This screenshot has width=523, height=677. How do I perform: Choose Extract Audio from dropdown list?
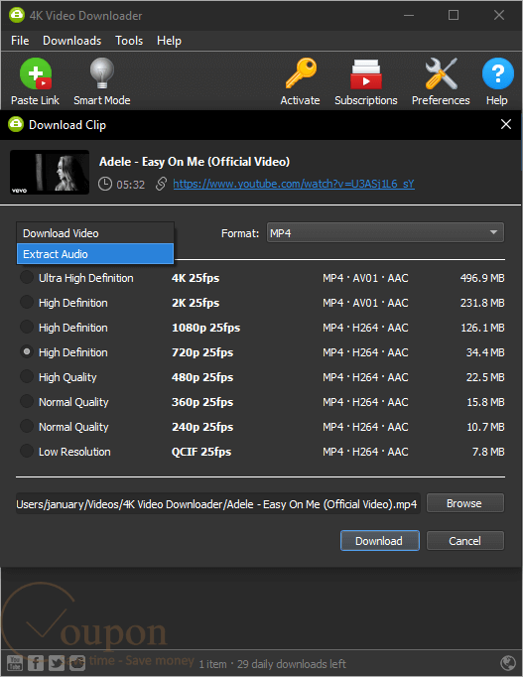[95, 254]
